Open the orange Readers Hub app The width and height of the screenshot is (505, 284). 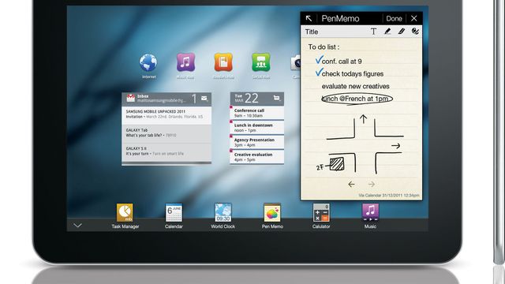(223, 62)
